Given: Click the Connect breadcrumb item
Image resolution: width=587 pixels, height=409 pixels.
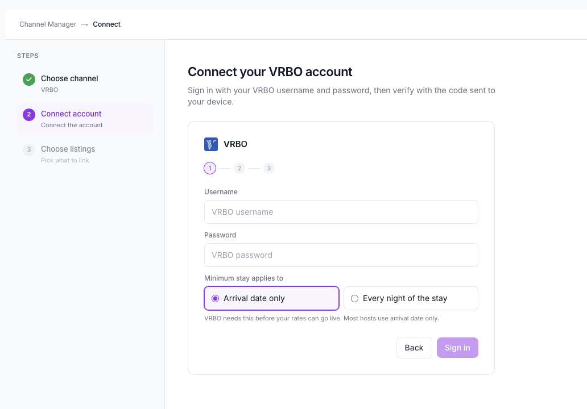Looking at the screenshot, I should tap(107, 24).
